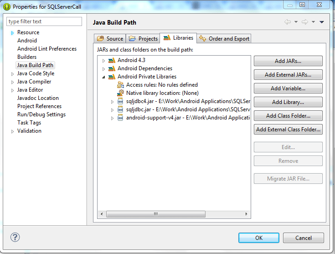Select Run/Debug Settings item
335x254 pixels.
coord(41,114)
